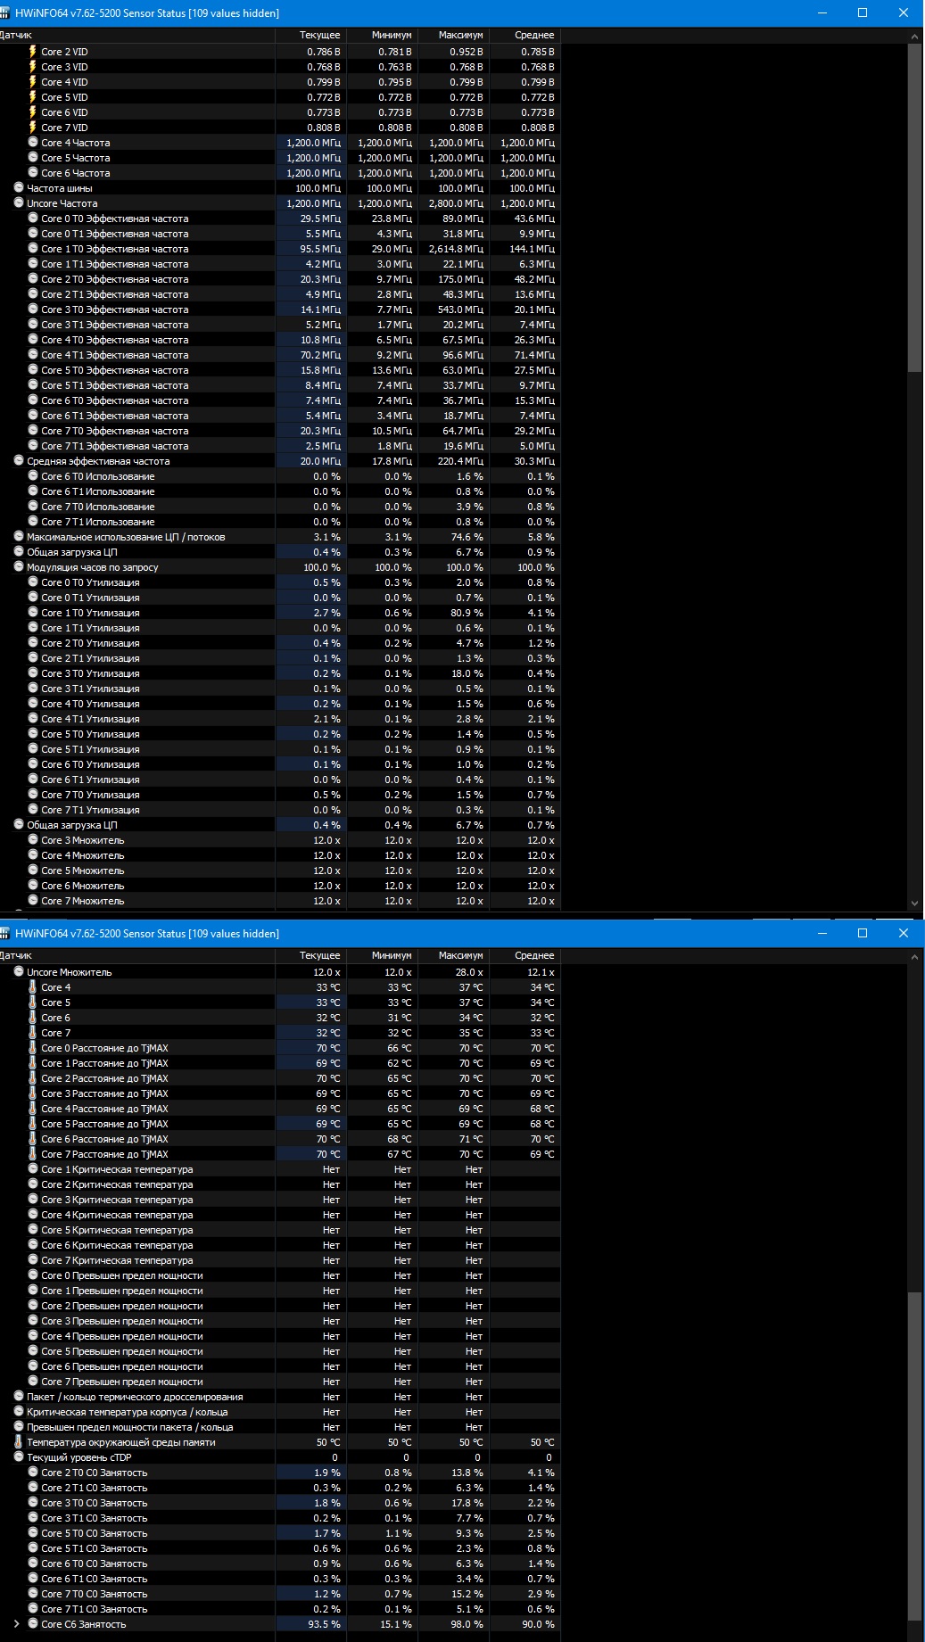Select Максимальное использование ЦП / потоков row
Screen dimensions: 925x1642
280,537
